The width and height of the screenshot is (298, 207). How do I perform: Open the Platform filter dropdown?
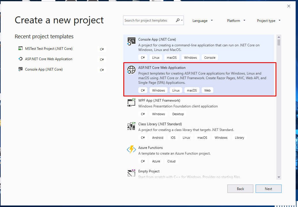pyautogui.click(x=236, y=21)
